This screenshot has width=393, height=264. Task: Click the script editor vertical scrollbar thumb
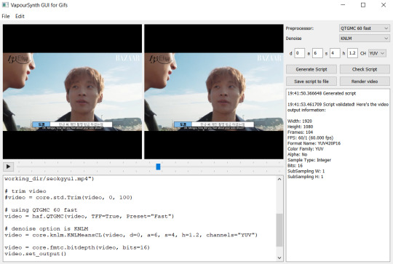[x=279, y=230]
